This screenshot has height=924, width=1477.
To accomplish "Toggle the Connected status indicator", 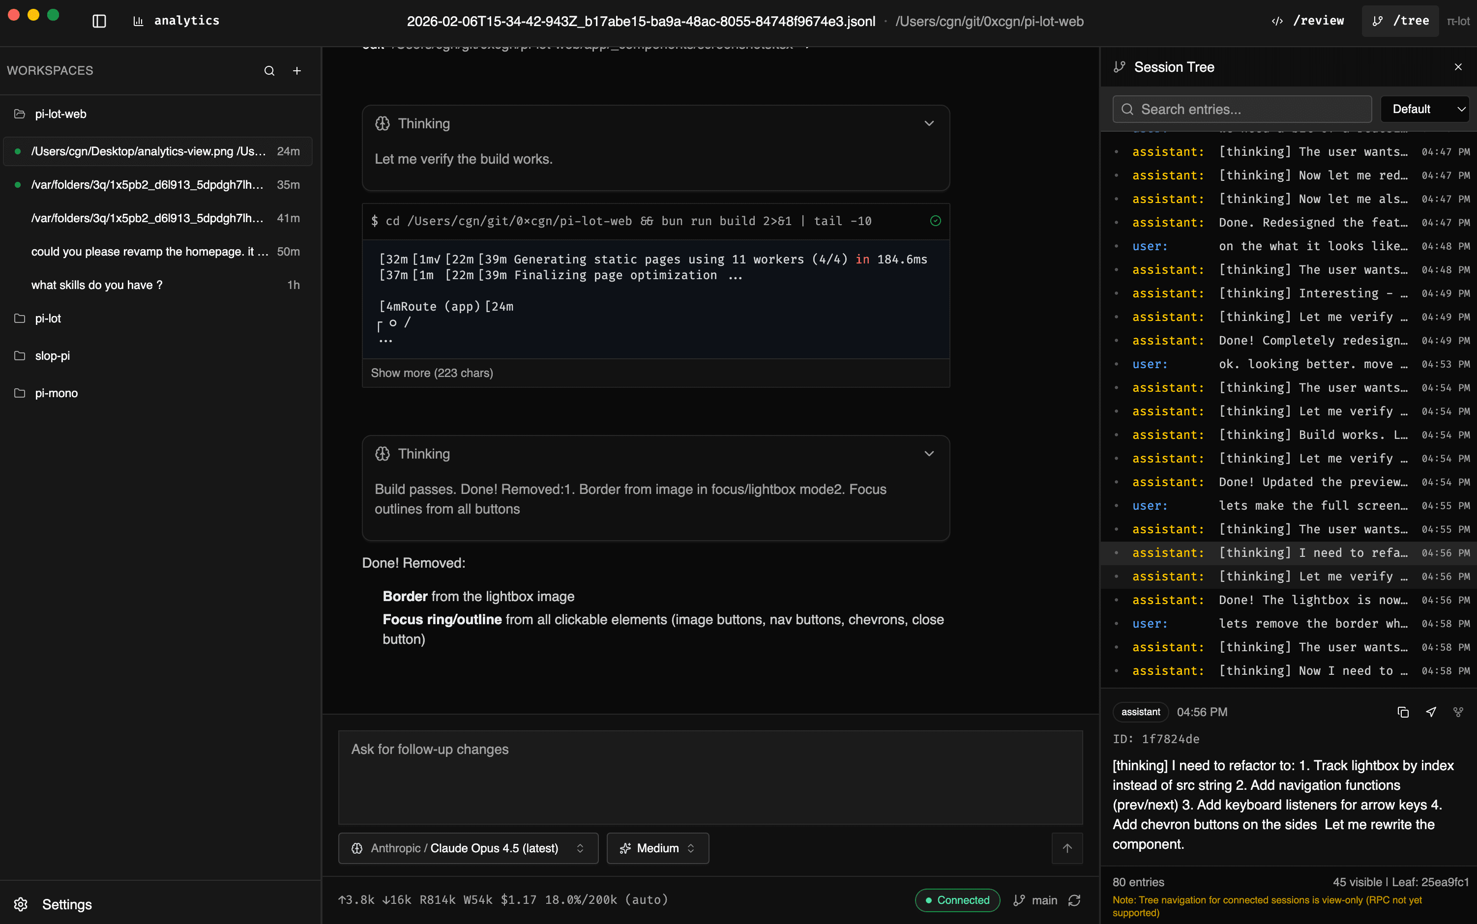I will [x=957, y=900].
